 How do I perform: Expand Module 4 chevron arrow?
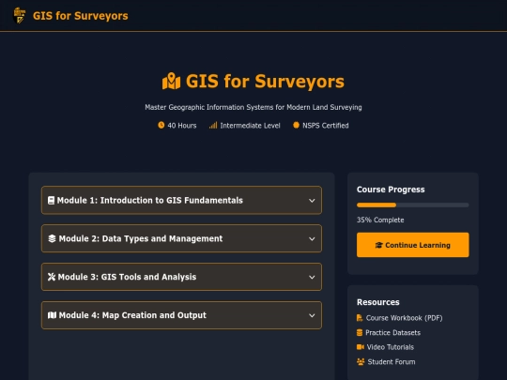tap(312, 315)
